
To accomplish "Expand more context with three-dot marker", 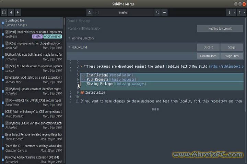I will [x=155, y=109].
